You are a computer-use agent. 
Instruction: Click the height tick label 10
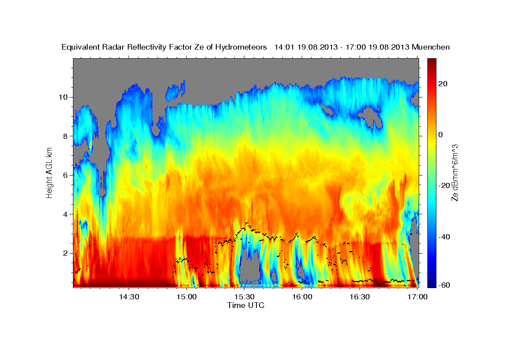[x=64, y=97]
